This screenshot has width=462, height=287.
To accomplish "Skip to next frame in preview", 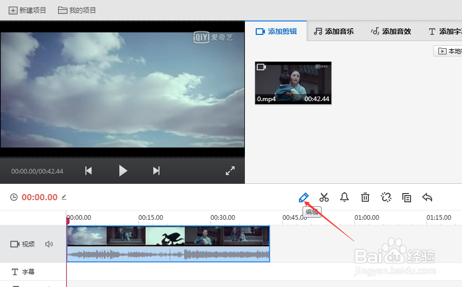I will point(156,171).
